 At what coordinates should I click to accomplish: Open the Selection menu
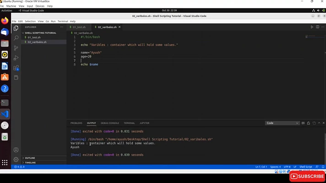click(x=30, y=21)
